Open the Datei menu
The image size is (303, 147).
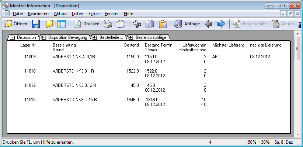[x=18, y=14]
